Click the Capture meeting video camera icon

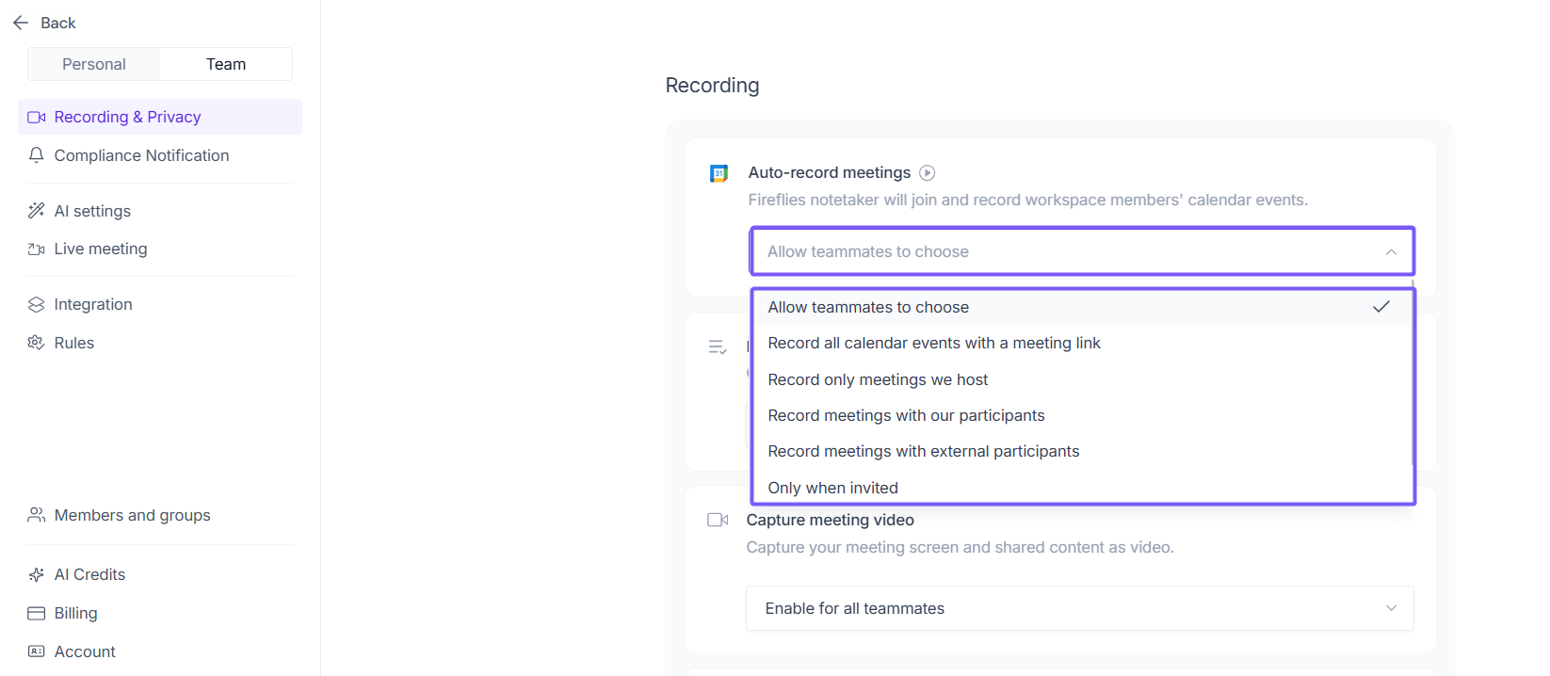[x=718, y=520]
